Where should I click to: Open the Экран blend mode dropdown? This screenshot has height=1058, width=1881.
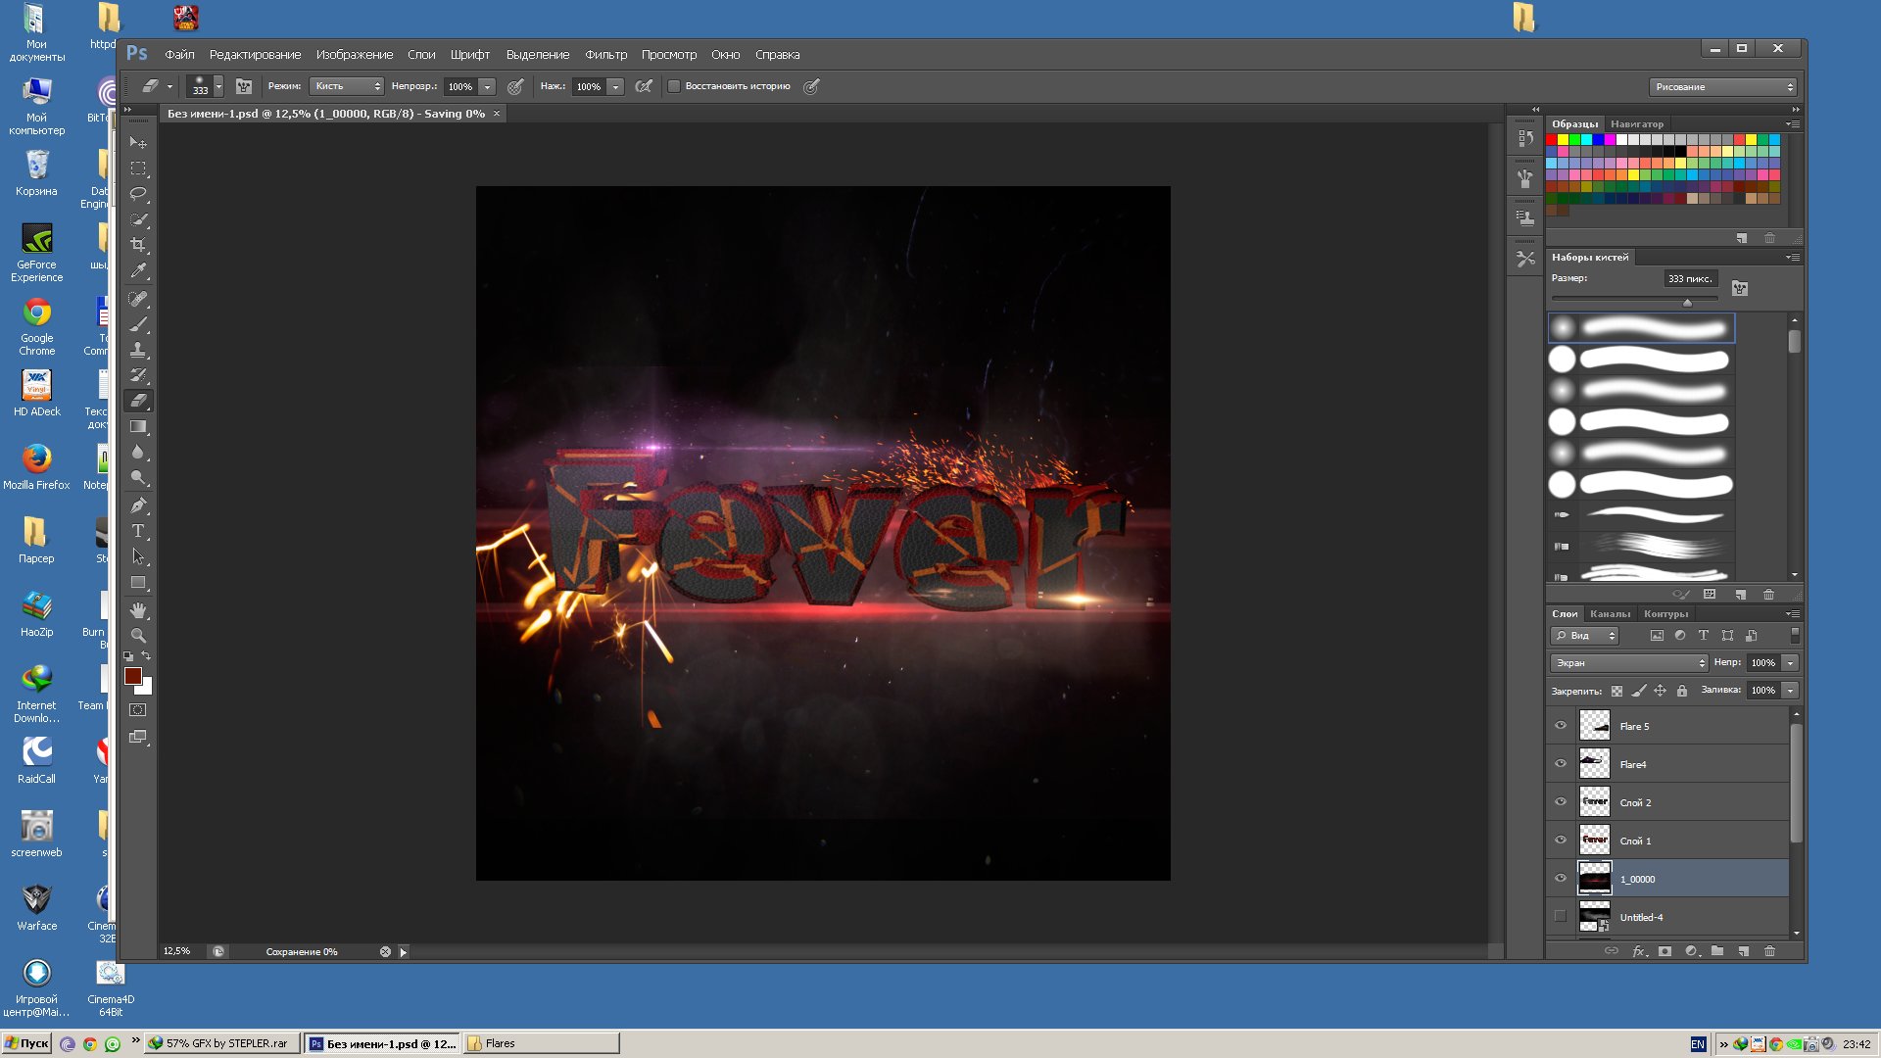(x=1629, y=663)
